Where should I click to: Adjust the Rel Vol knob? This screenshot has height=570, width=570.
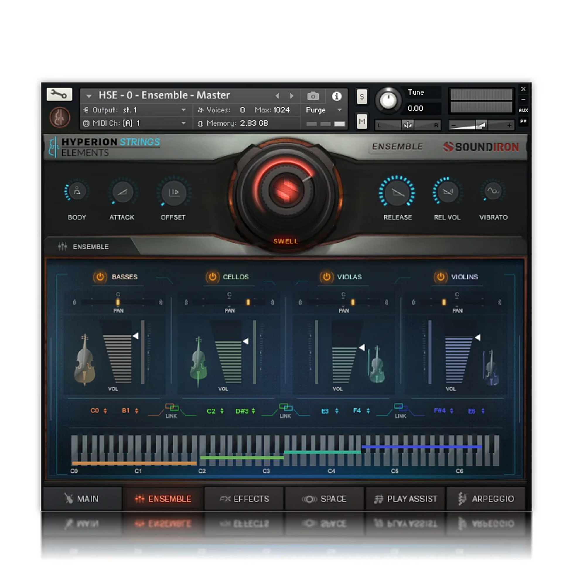click(447, 192)
